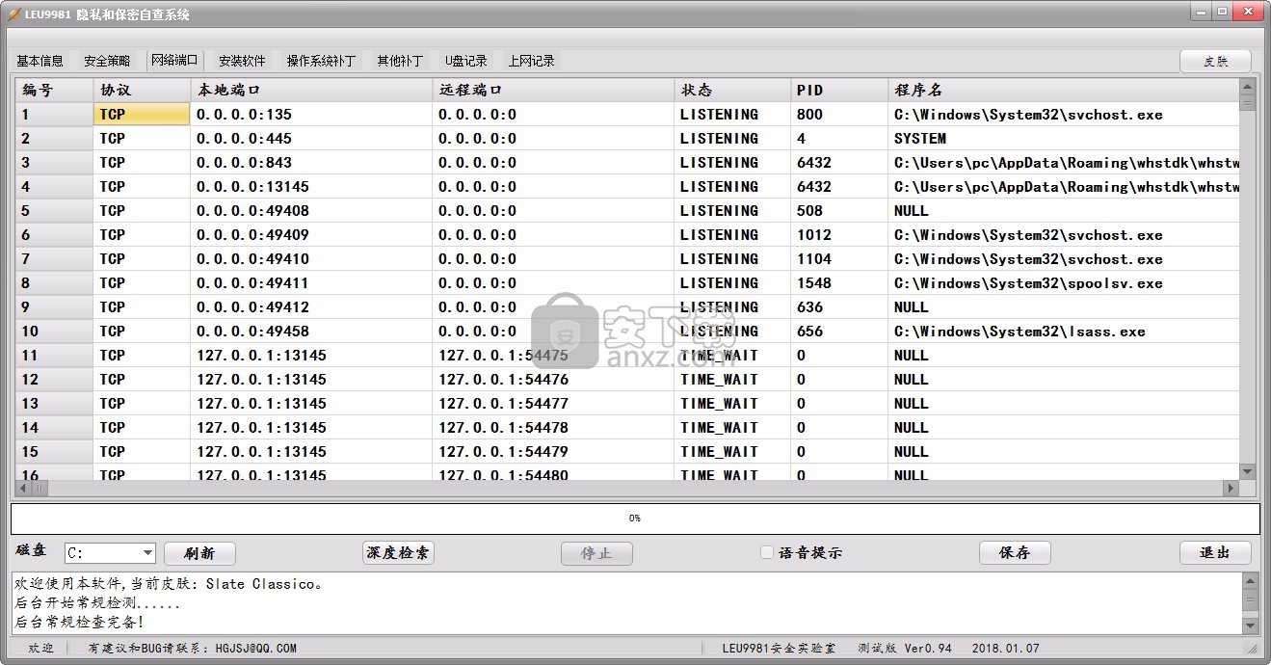Viewport: 1271px width, 665px height.
Task: Switch to the 上网记录 tab
Action: point(531,60)
